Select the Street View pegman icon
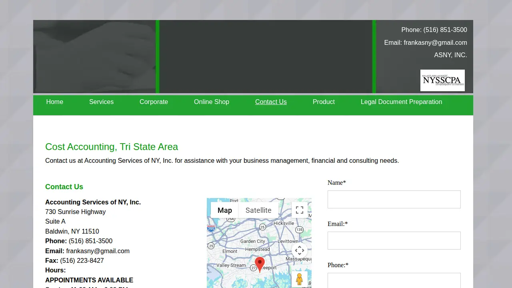 pyautogui.click(x=300, y=279)
